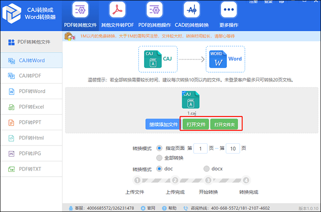Viewport: 321px width, 212px height.
Task: Click the end page number field
Action: 233,149
